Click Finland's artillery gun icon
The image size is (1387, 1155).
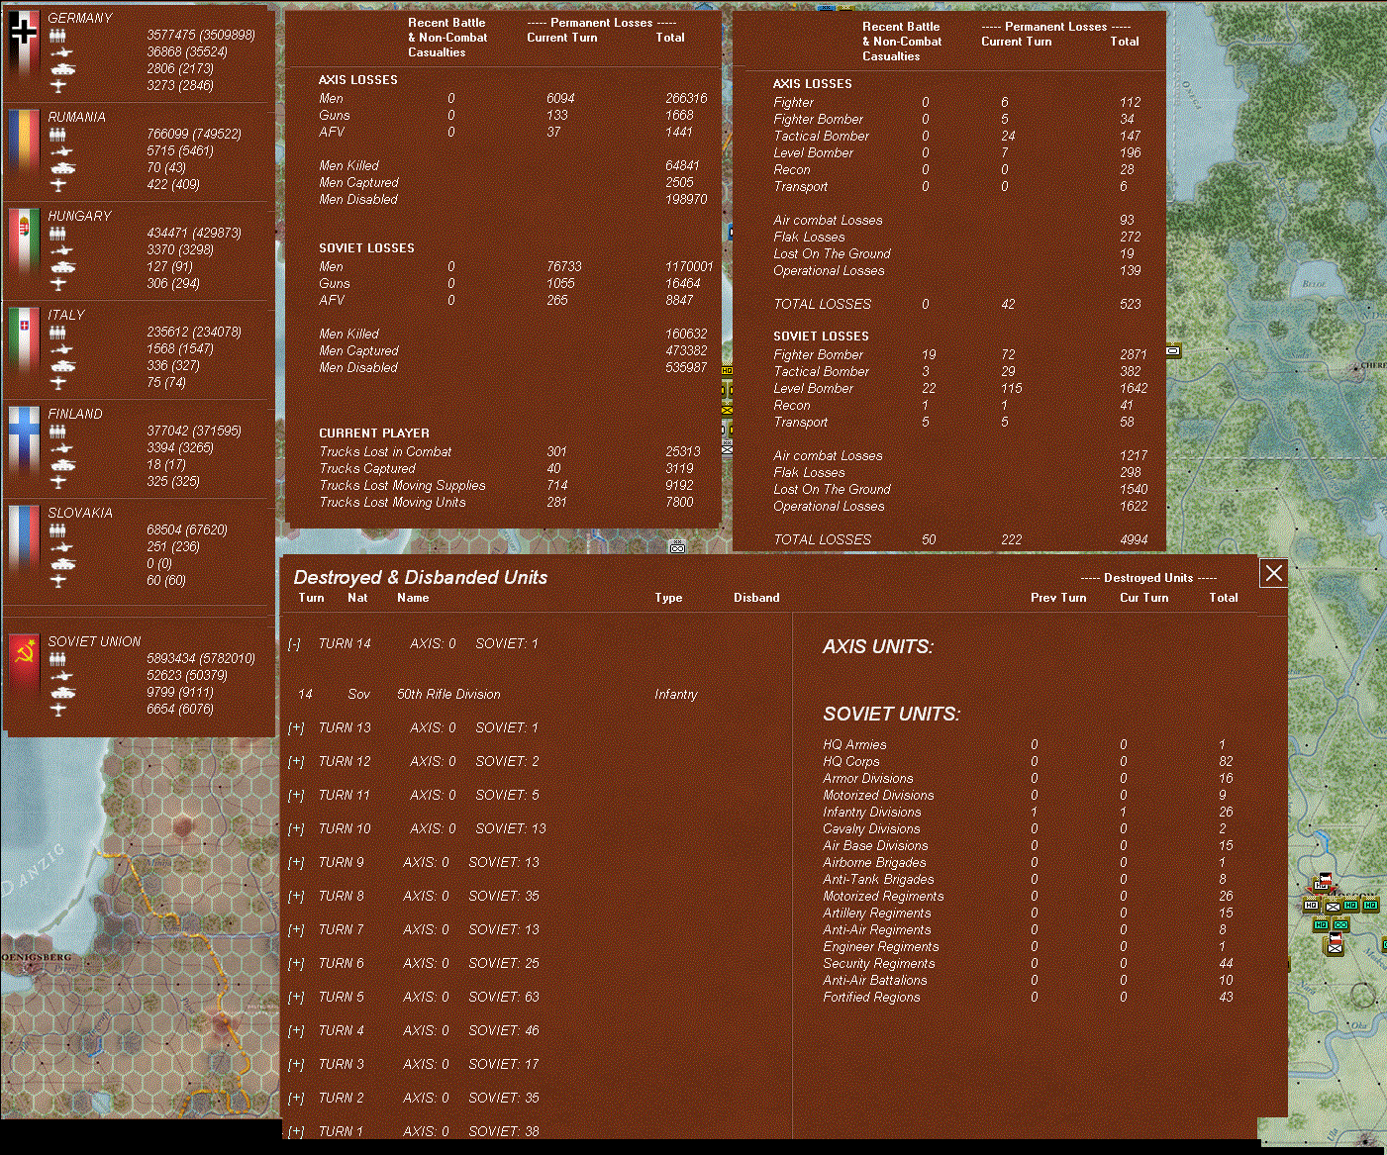(60, 448)
